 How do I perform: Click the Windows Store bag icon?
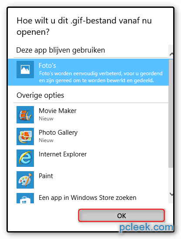pyautogui.click(x=25, y=198)
